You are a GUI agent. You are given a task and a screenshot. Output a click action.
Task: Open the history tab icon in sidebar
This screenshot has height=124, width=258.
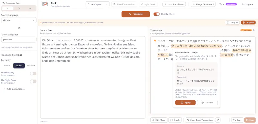(19, 8)
